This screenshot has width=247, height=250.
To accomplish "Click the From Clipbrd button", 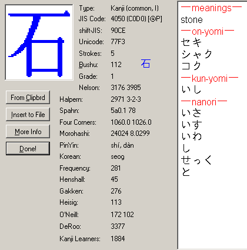I will coord(28,98).
